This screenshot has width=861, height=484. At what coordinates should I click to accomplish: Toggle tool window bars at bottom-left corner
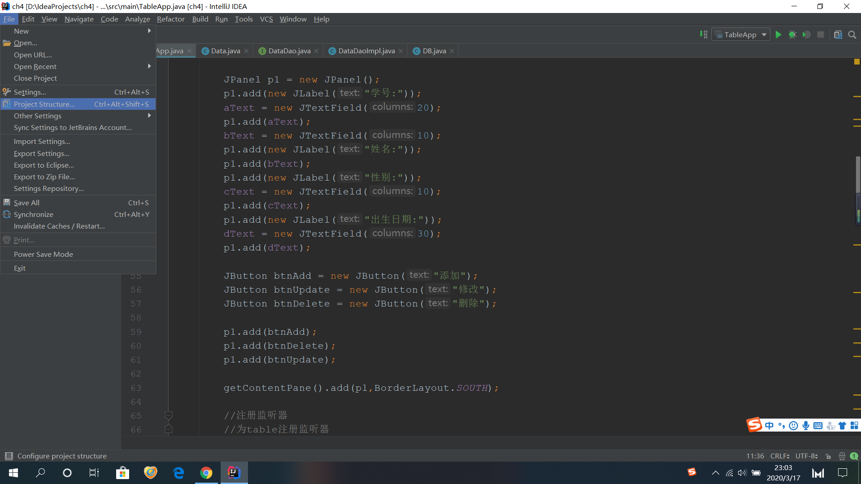coord(9,456)
